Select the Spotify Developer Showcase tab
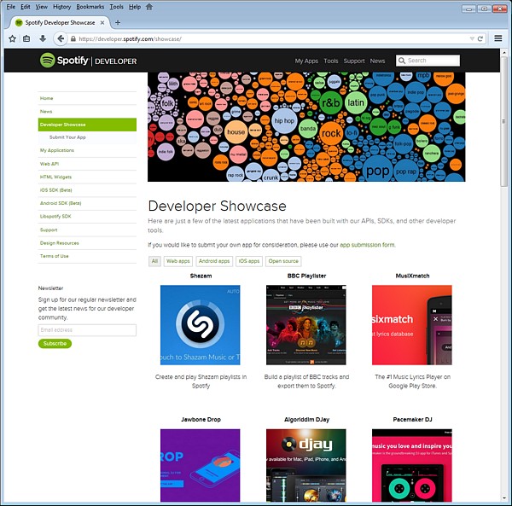The image size is (512, 506). (60, 22)
